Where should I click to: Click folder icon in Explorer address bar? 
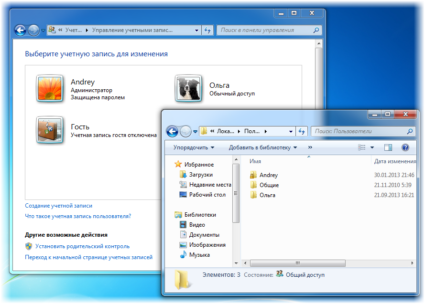pyautogui.click(x=204, y=131)
